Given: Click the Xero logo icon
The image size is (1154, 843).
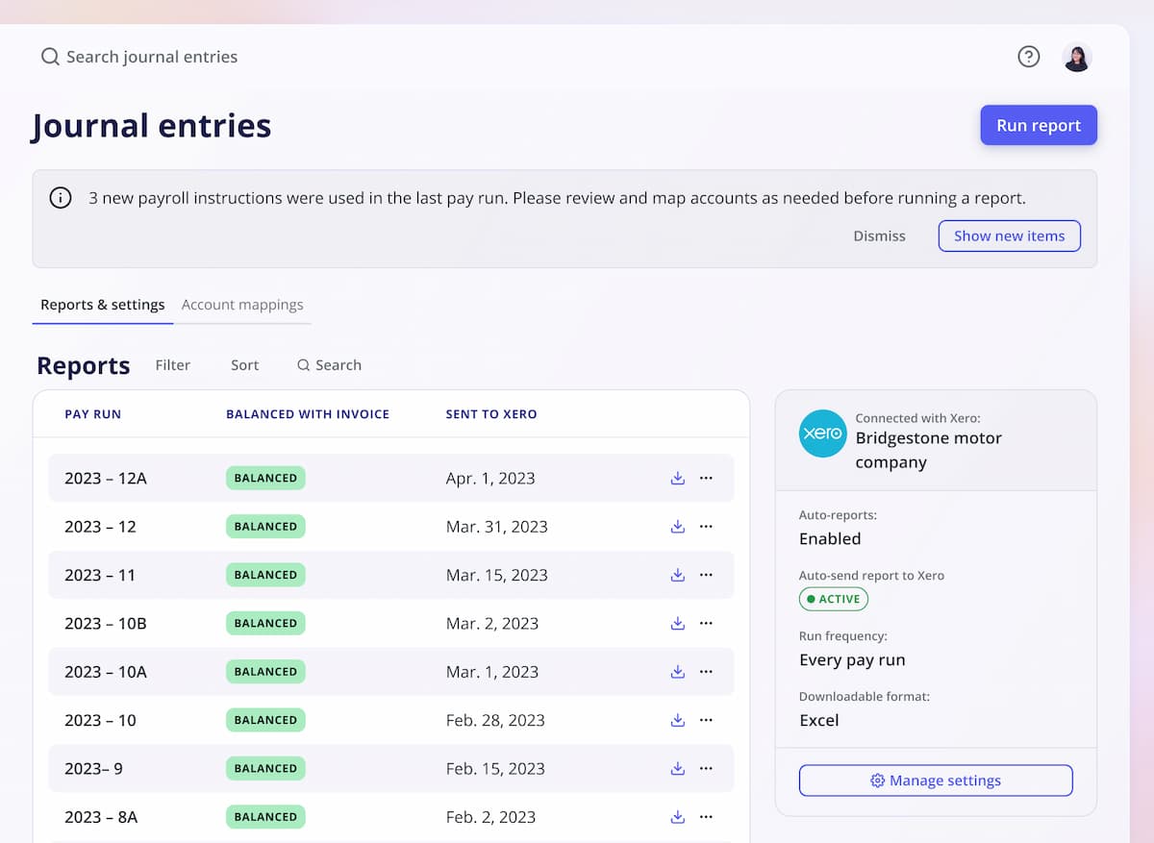Looking at the screenshot, I should point(822,434).
